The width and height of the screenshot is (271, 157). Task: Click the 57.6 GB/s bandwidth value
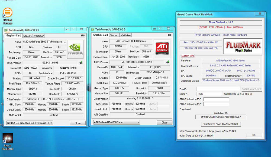pos(72,94)
